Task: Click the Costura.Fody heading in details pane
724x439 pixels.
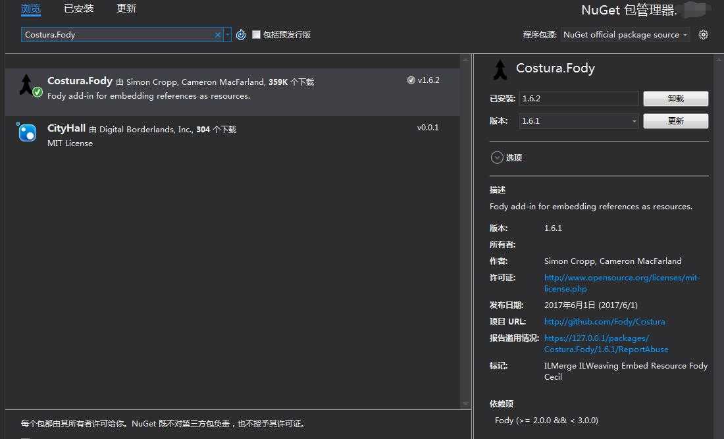Action: 556,68
